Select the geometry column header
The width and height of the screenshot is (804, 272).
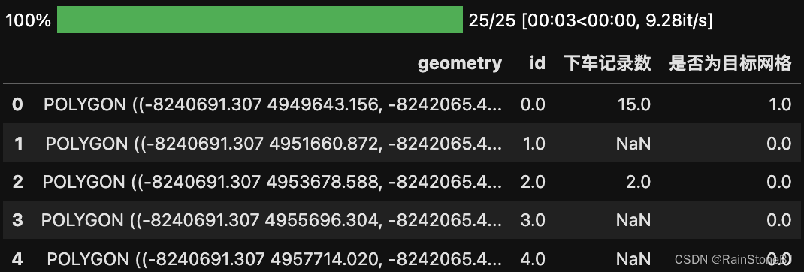459,64
